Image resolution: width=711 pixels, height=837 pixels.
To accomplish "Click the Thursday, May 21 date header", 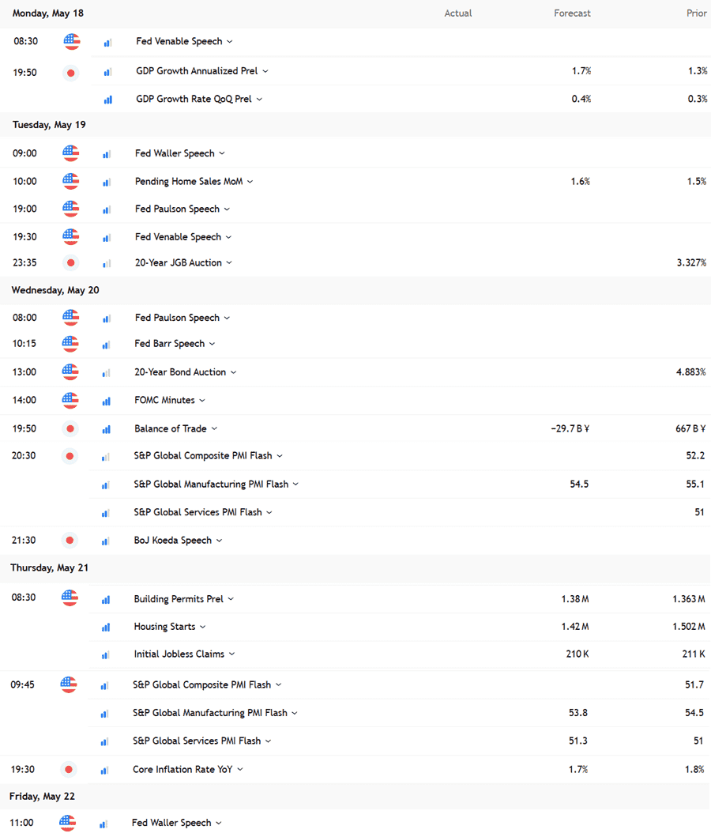I will click(x=49, y=567).
